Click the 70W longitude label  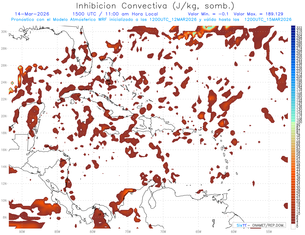[x=163, y=232]
